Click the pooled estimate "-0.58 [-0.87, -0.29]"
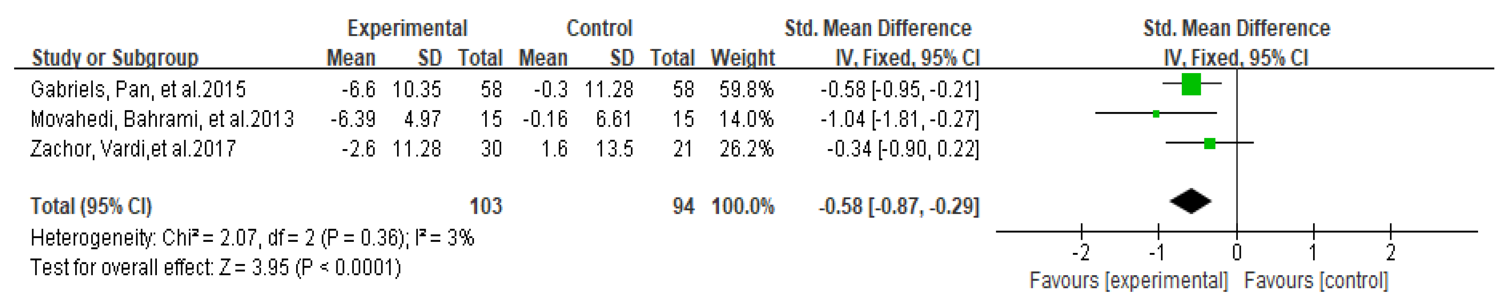 point(898,206)
